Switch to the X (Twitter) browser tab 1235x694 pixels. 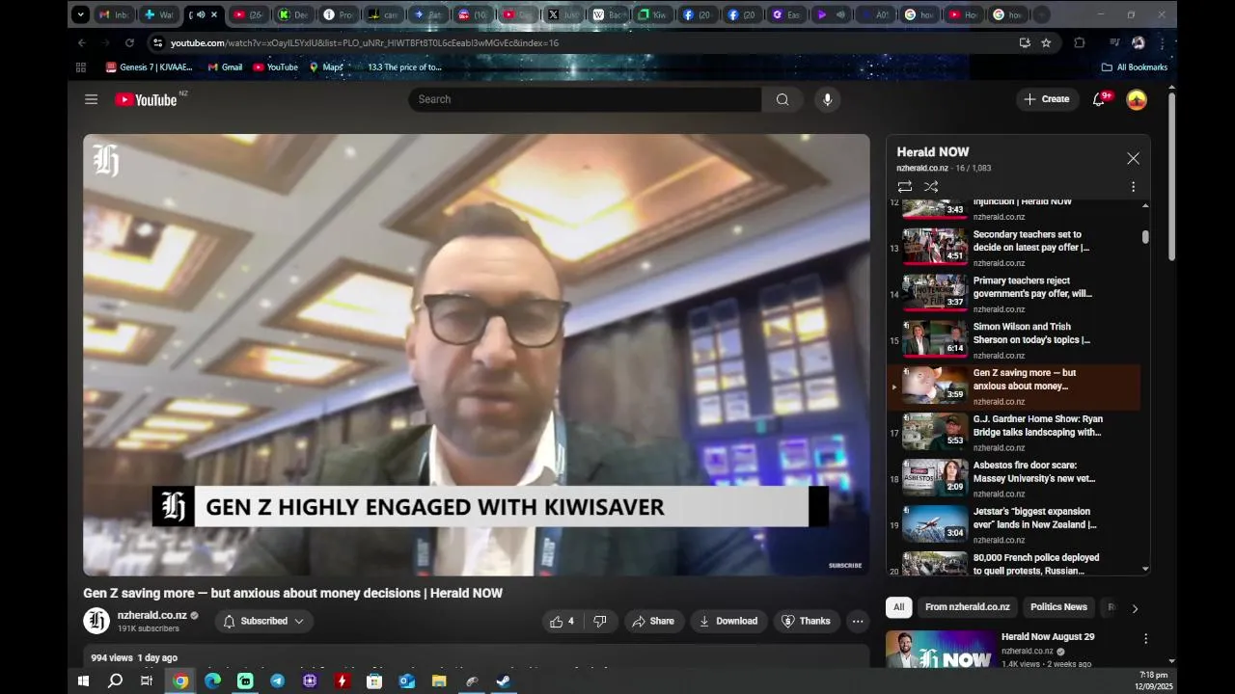(564, 14)
